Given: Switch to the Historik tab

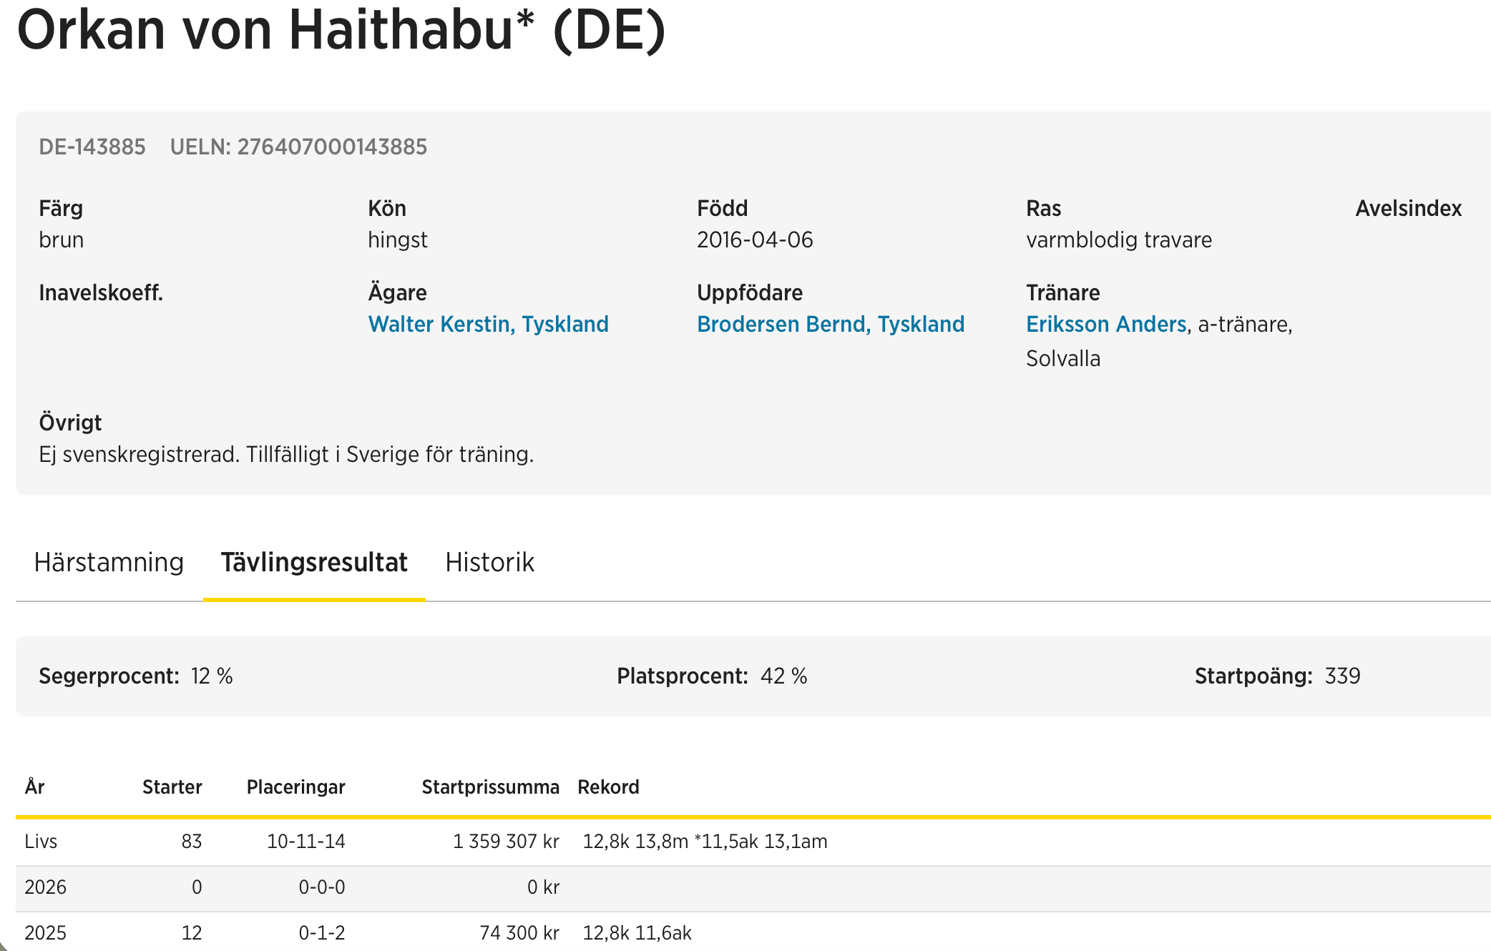Looking at the screenshot, I should coord(489,563).
